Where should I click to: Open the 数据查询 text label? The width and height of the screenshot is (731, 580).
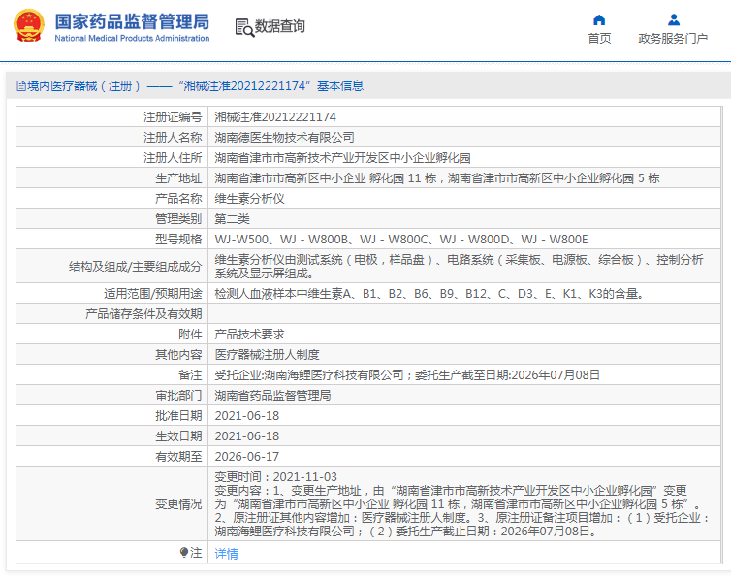point(280,27)
